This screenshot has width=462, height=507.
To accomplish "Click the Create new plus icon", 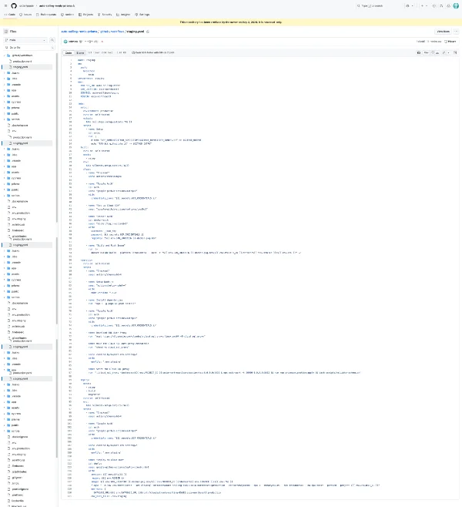I will tap(422, 6).
